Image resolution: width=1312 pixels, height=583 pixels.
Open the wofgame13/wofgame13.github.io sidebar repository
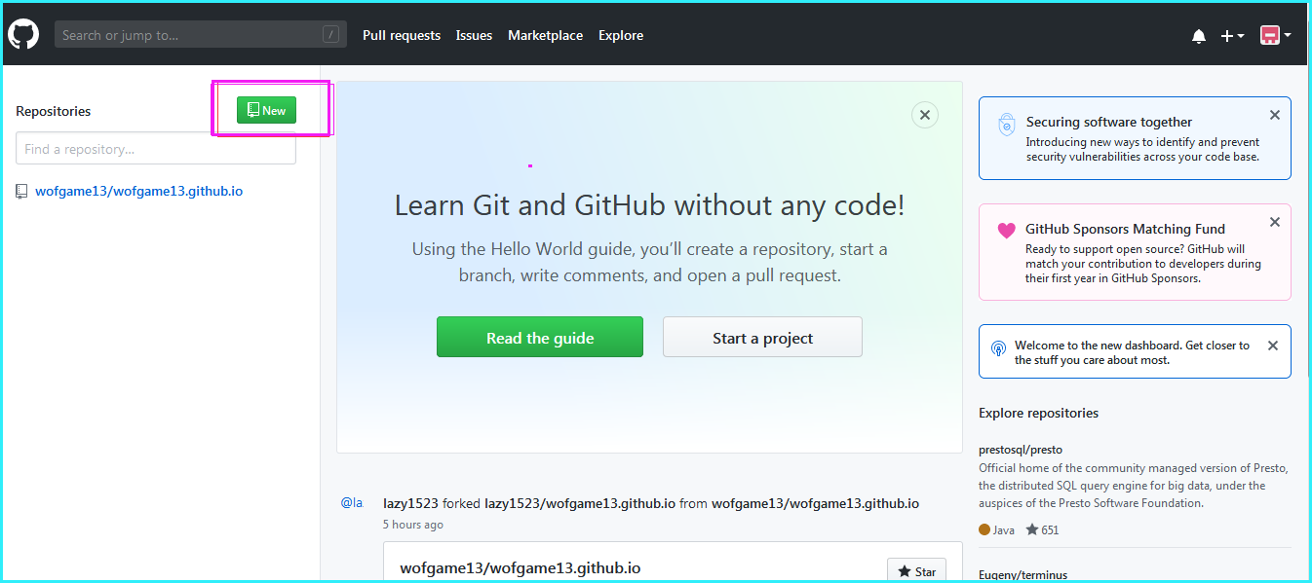[x=138, y=191]
